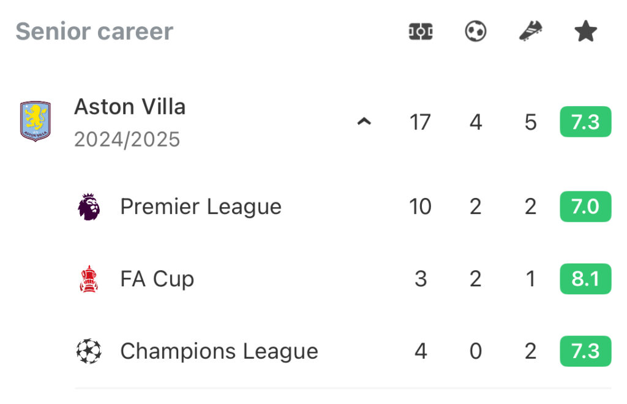Click the Champions League starball logo
Image resolution: width=627 pixels, height=404 pixels.
click(89, 351)
